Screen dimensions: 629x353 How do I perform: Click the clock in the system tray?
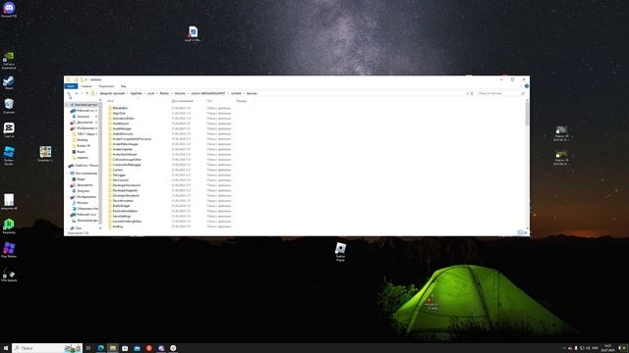coord(607,348)
